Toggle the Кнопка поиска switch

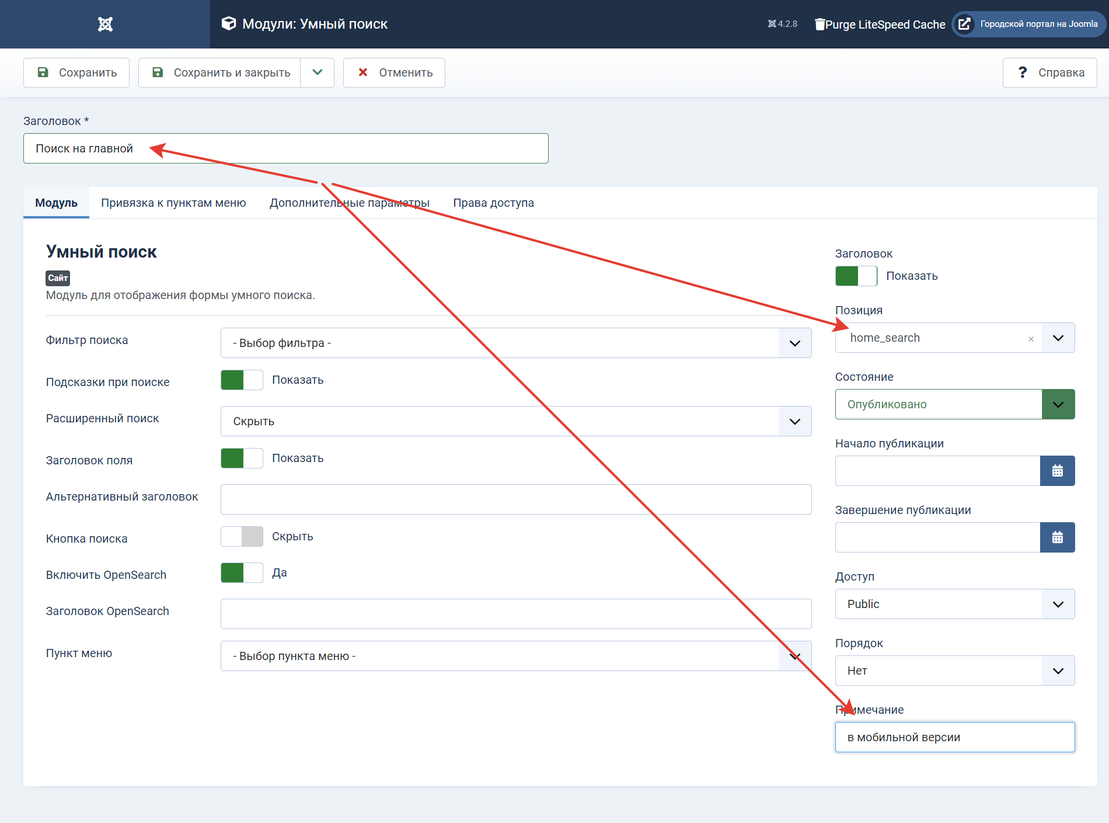[x=242, y=536]
